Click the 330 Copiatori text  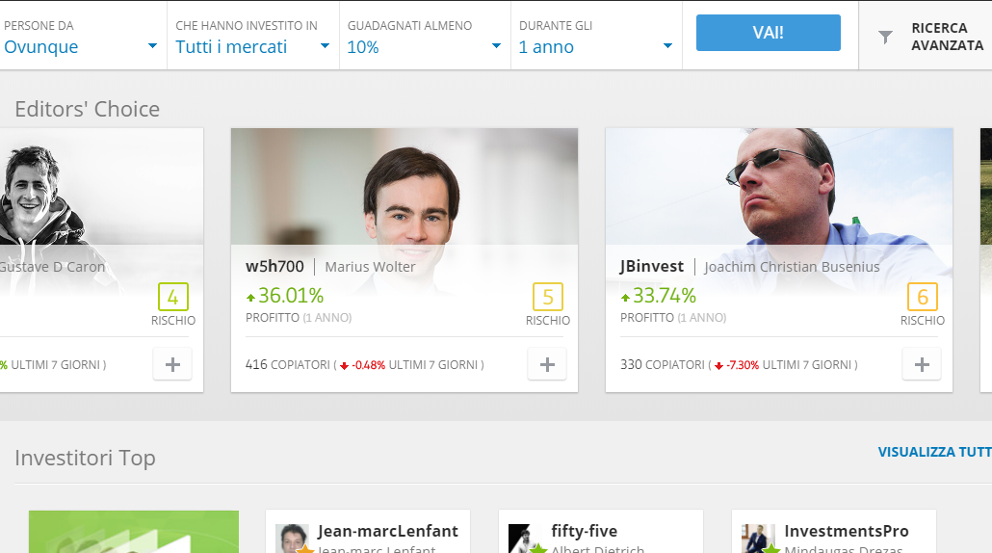coord(663,365)
